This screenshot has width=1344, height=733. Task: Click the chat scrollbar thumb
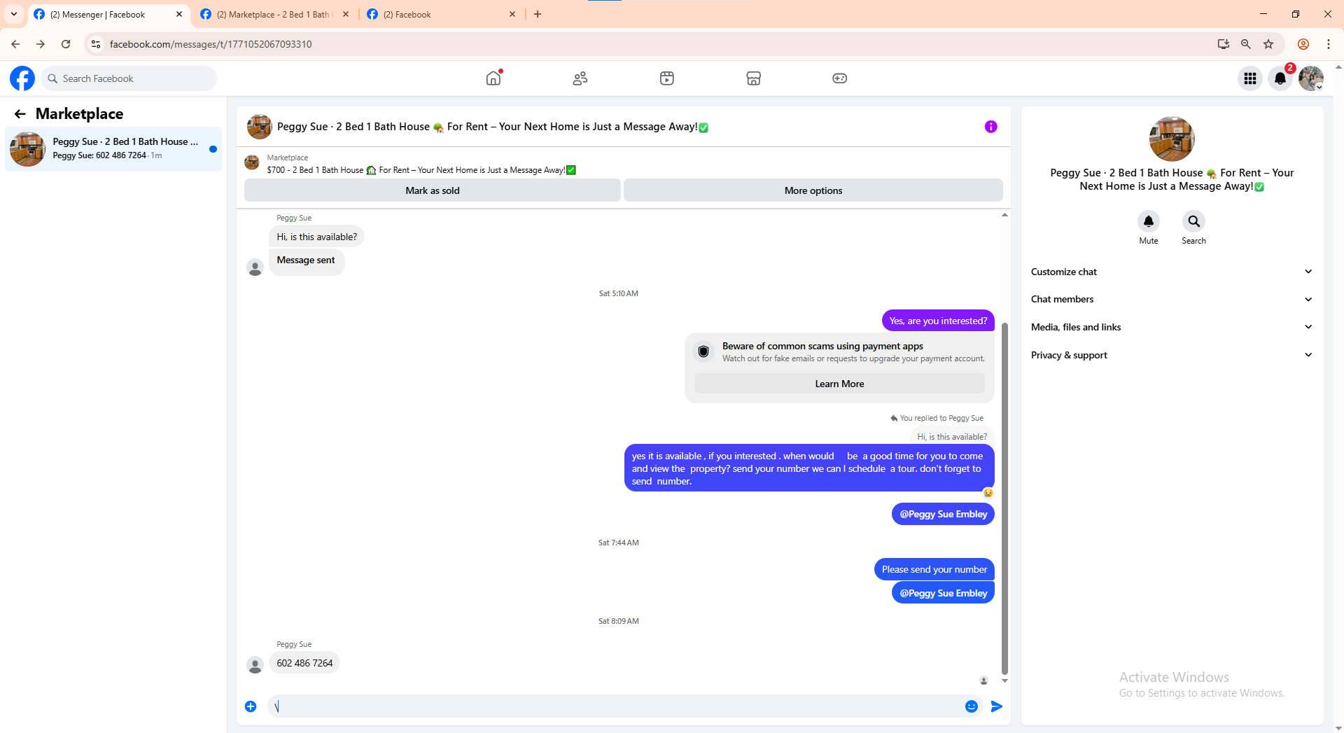click(x=1004, y=497)
